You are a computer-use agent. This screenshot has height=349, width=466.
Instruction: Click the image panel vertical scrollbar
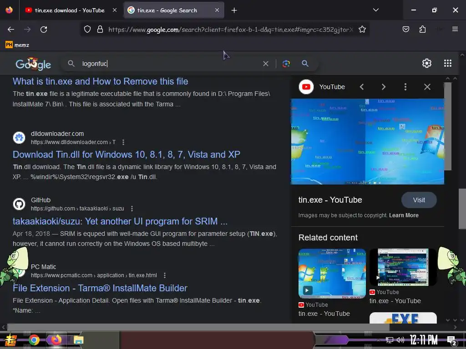click(448, 126)
